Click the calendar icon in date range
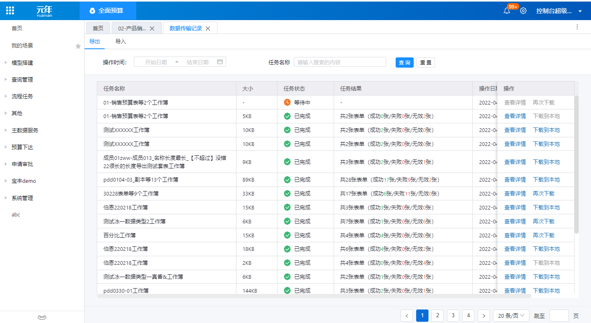591x323 pixels. [220, 62]
